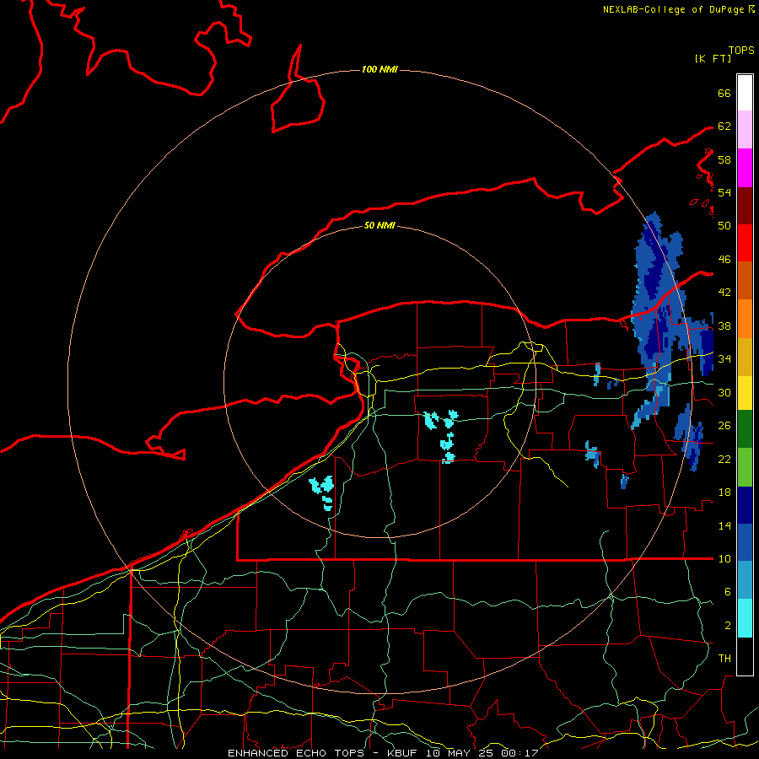Click the '26' legend value

(x=724, y=426)
